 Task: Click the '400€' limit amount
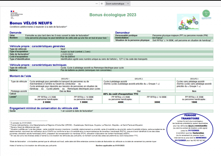tap(121, 102)
